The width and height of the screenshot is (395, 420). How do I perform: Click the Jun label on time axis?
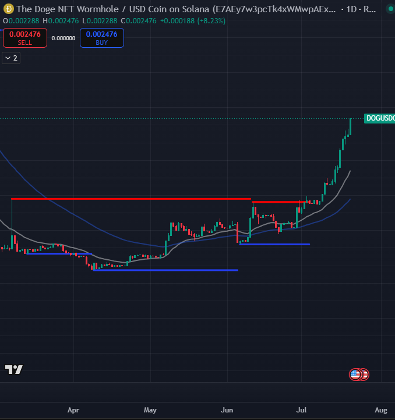[x=227, y=410]
